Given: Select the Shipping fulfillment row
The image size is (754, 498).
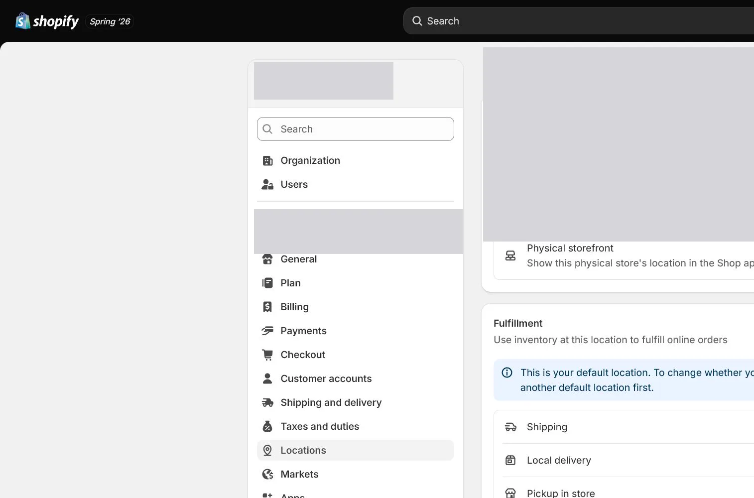Looking at the screenshot, I should pos(624,427).
